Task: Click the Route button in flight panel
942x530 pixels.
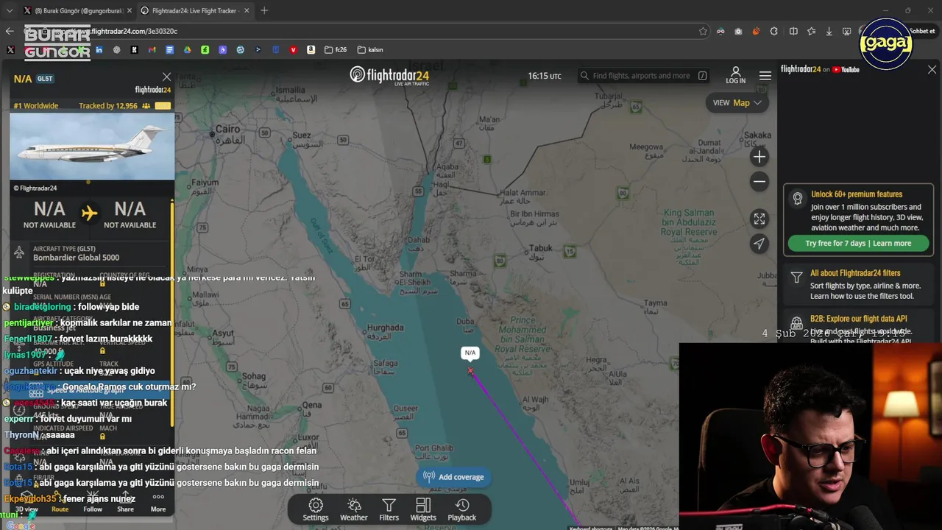Action: click(60, 501)
